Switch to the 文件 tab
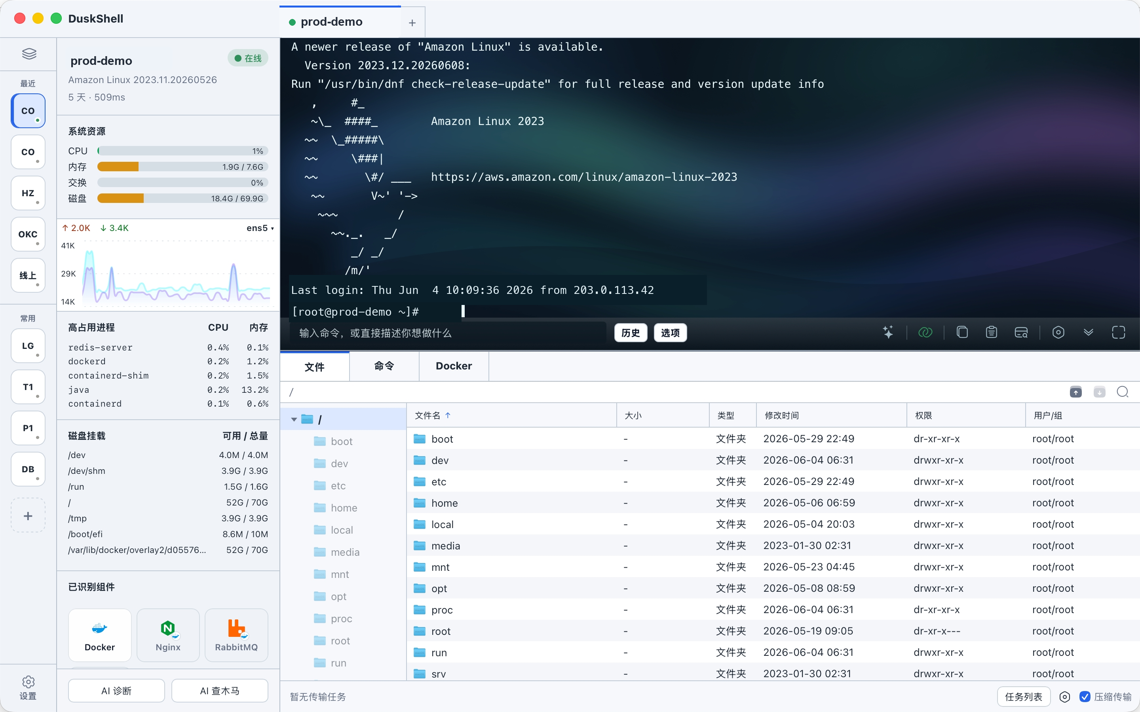 click(x=315, y=367)
